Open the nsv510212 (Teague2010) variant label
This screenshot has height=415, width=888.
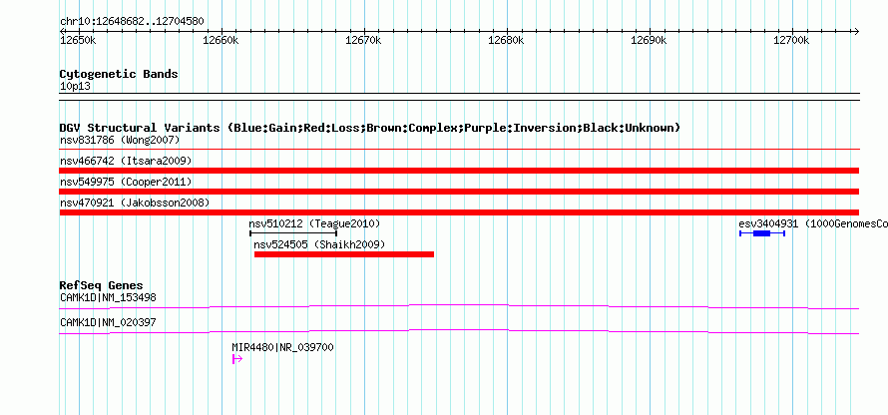(315, 223)
